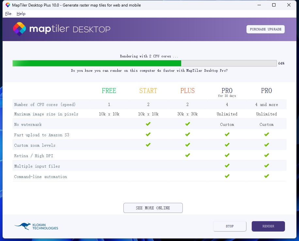Stop rendering with the STOP button
The image size is (299, 241).
coord(230,226)
